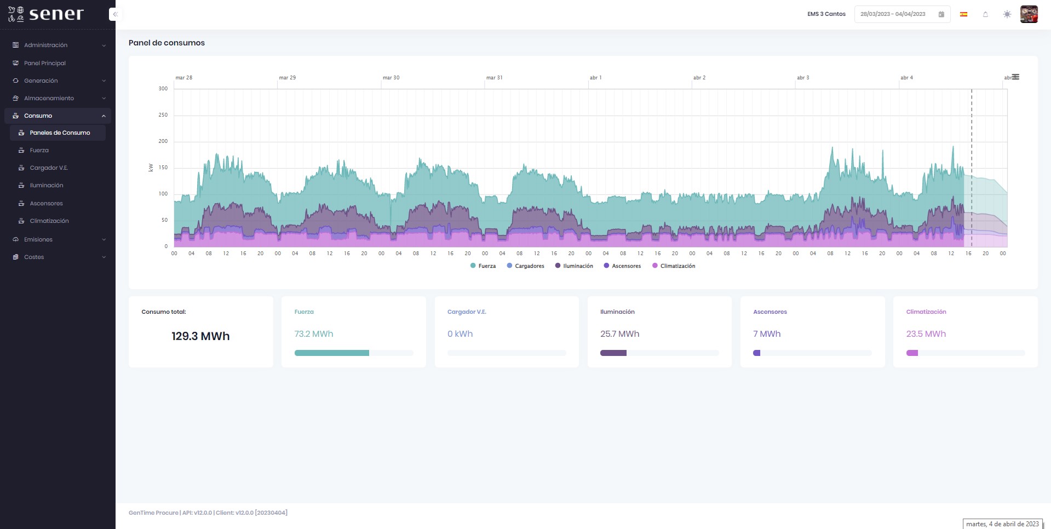Select Cargador V.E. submenu item
Image resolution: width=1051 pixels, height=529 pixels.
click(x=49, y=168)
